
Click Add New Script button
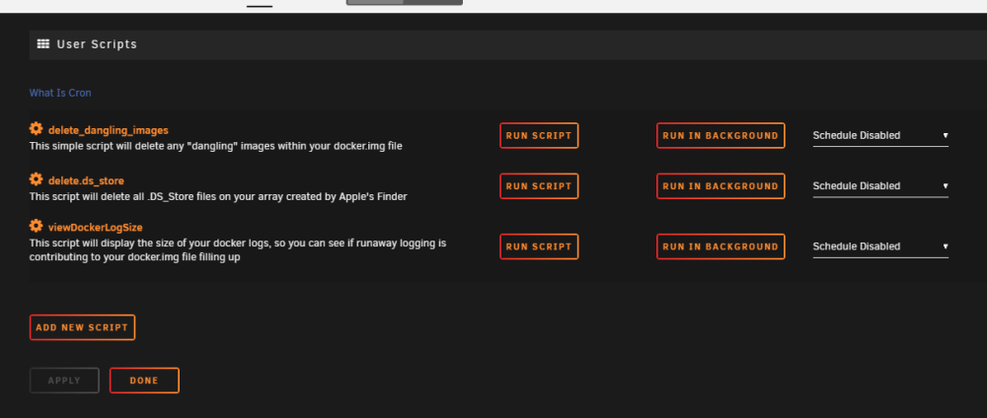(82, 327)
